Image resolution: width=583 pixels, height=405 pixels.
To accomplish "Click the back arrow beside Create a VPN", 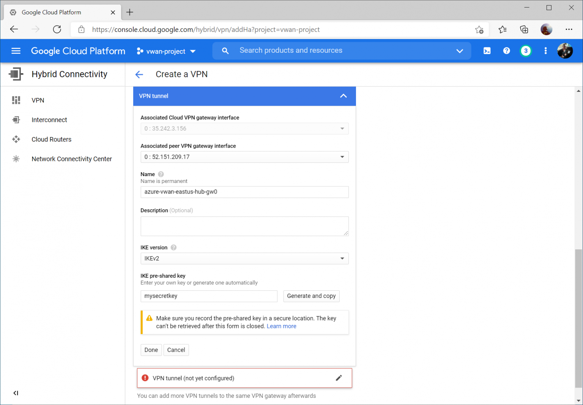I will click(139, 74).
